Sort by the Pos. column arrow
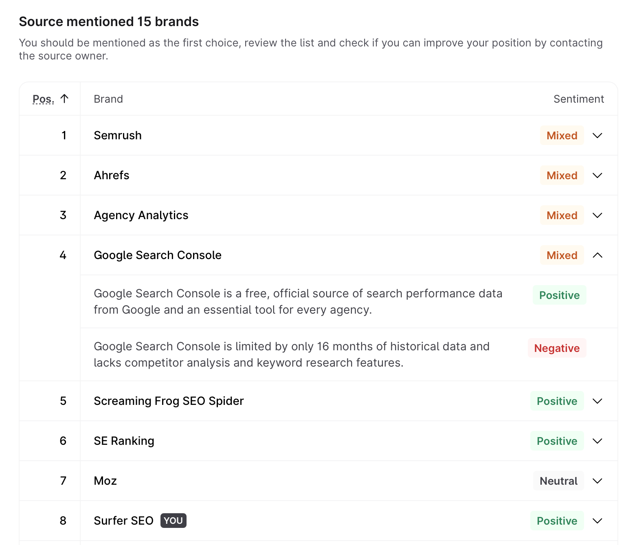 coord(64,99)
